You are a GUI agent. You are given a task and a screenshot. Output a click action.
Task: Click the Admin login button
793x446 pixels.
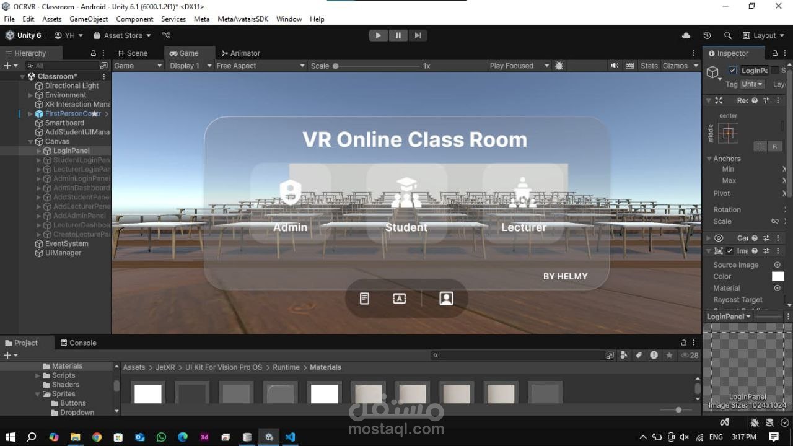(290, 203)
